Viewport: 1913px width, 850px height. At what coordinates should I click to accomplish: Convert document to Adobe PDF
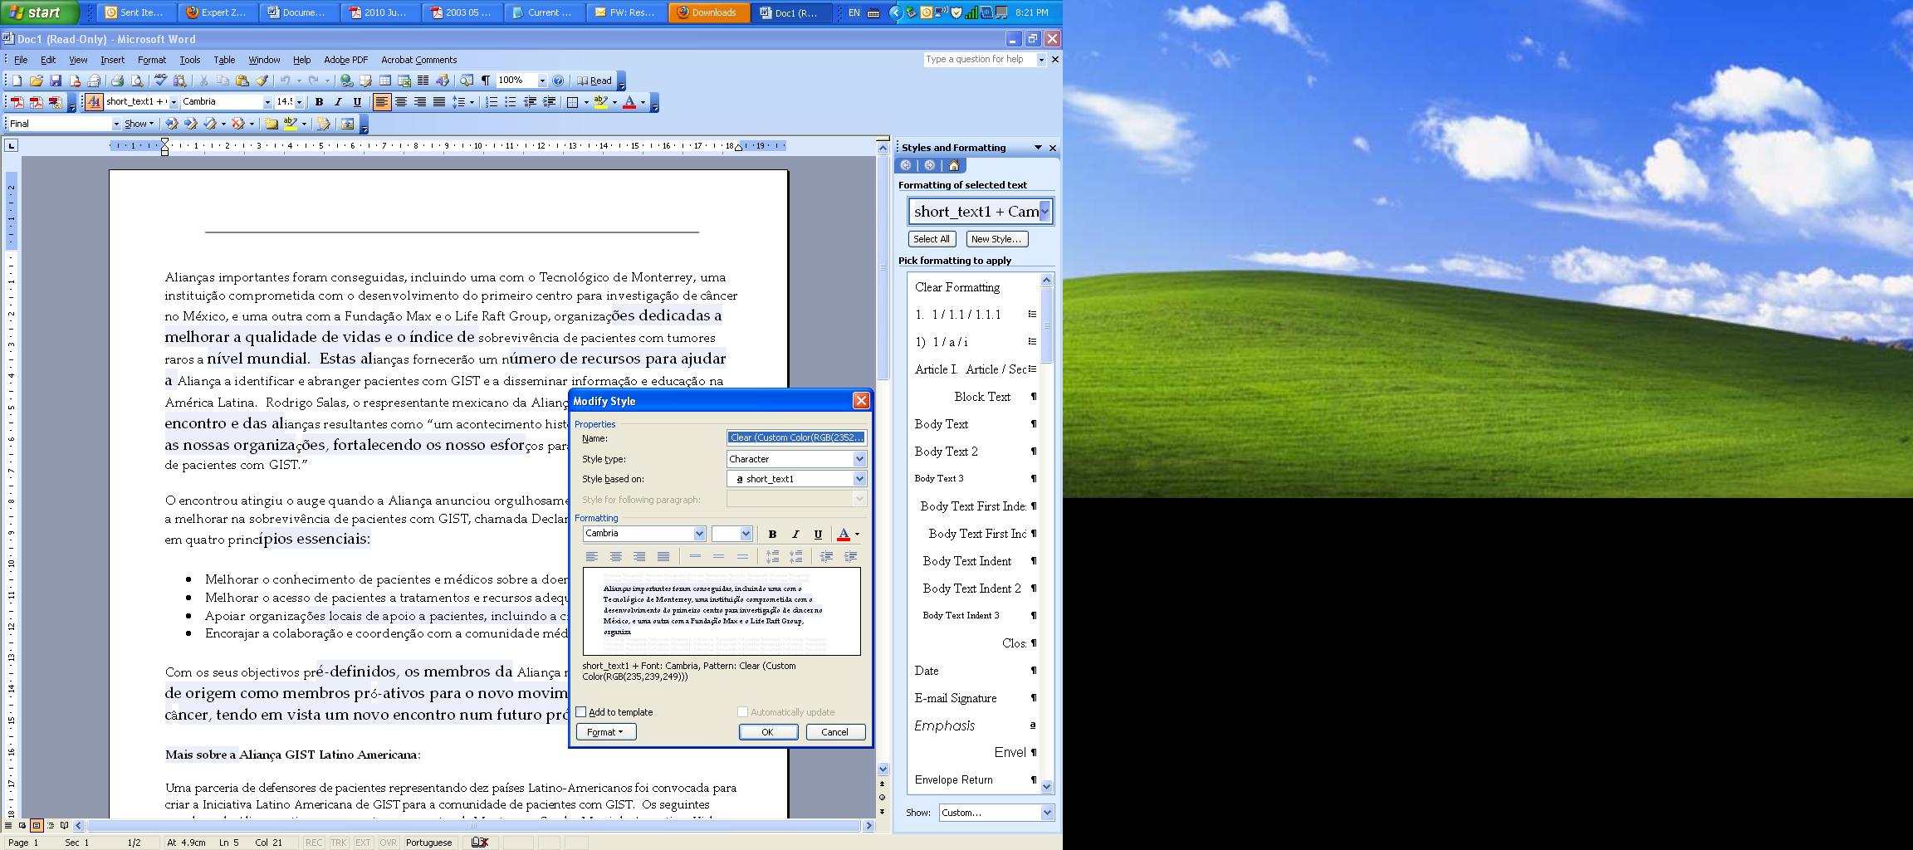[x=15, y=102]
